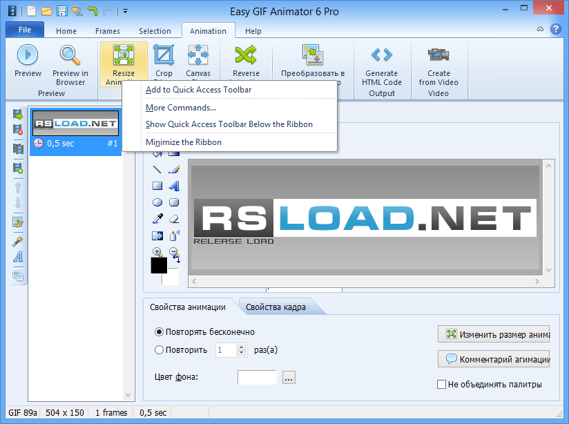
Task: Click the Цвет фона color box
Action: (x=257, y=377)
